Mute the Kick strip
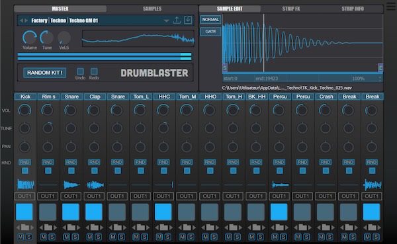 (x=21, y=237)
